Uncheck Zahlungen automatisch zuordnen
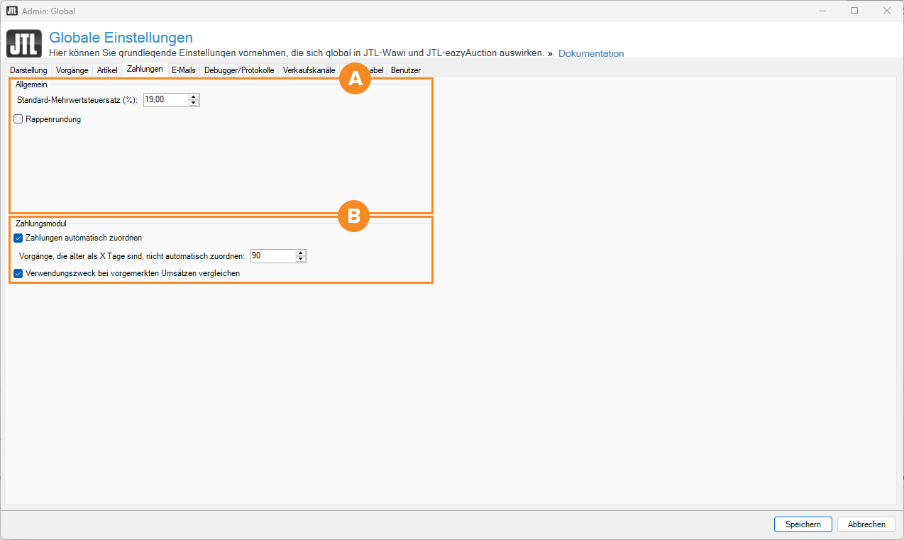 coord(18,238)
